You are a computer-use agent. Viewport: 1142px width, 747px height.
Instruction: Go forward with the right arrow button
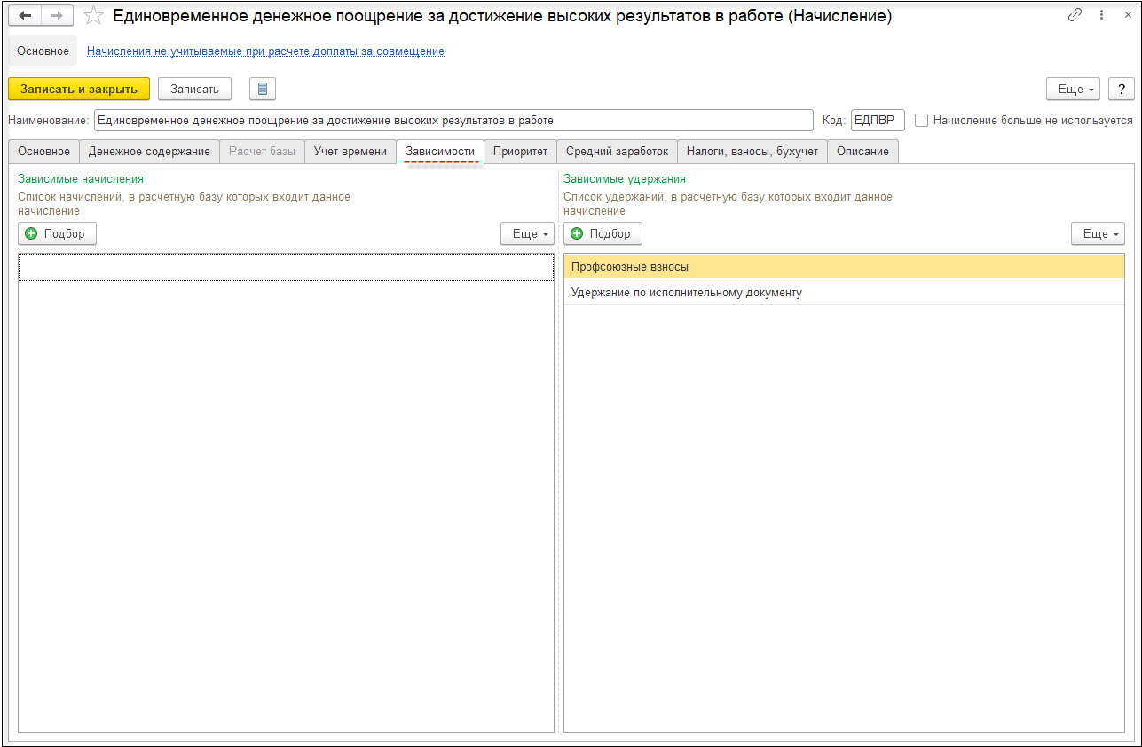pyautogui.click(x=57, y=16)
